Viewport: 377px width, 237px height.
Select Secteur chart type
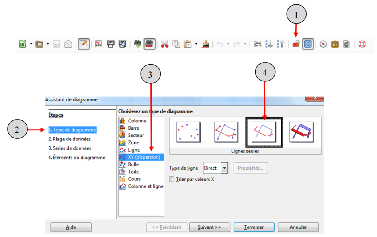[141, 135]
